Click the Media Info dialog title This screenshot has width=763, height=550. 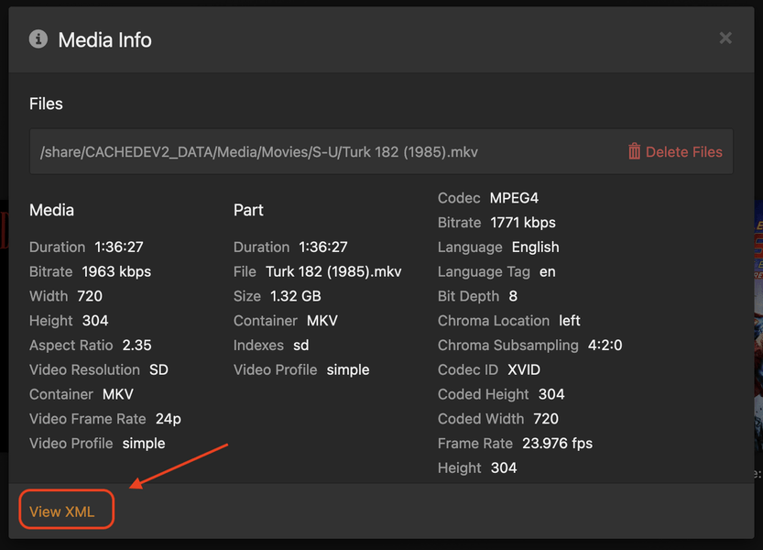pyautogui.click(x=104, y=39)
